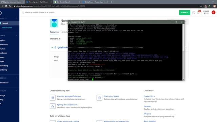Click the PuTTY vertical scrollbar thumb

183,64
